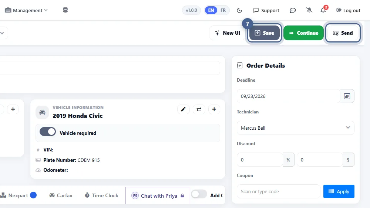
Task: Click the discount dollar amount input
Action: 320,160
